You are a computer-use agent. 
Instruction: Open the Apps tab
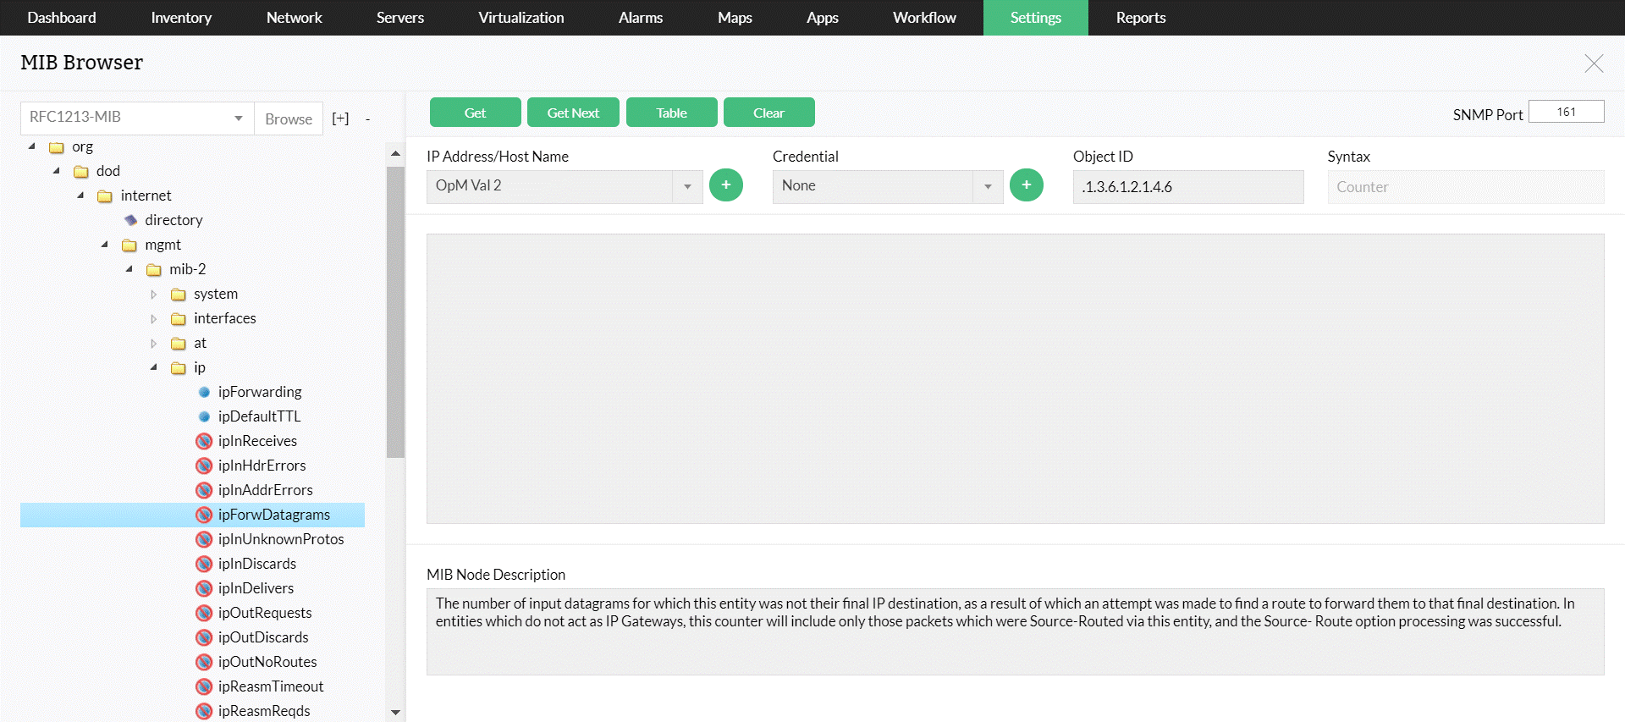click(x=823, y=18)
